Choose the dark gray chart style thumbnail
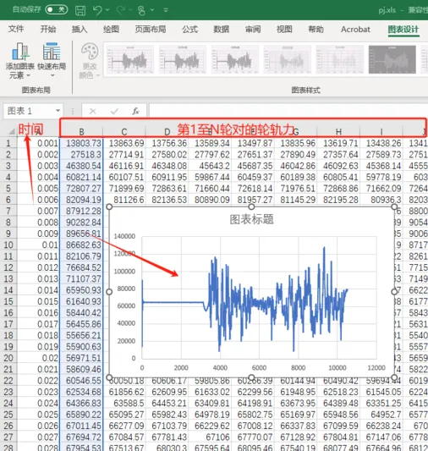The image size is (428, 451). coord(392,59)
